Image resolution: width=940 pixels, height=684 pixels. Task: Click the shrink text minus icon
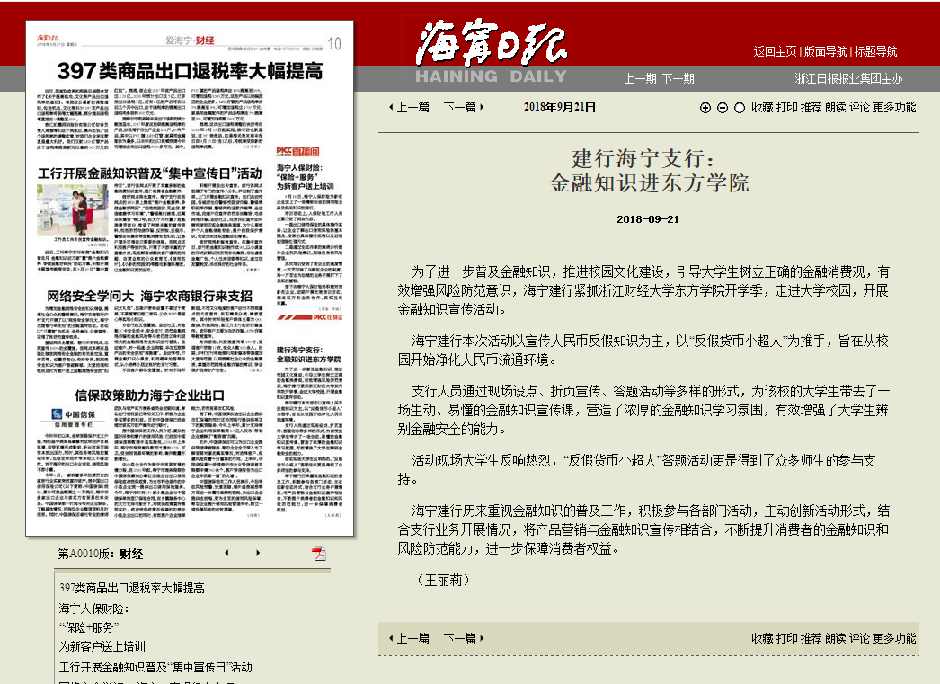tap(723, 108)
